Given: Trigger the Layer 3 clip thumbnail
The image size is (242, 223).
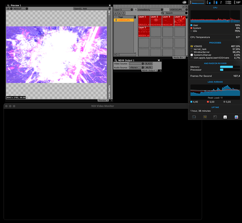Looking at the screenshot, I should click(x=168, y=21).
